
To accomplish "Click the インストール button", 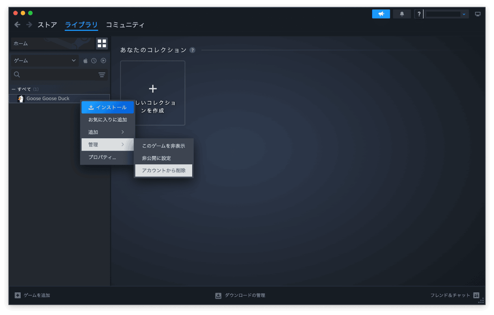I will (107, 107).
